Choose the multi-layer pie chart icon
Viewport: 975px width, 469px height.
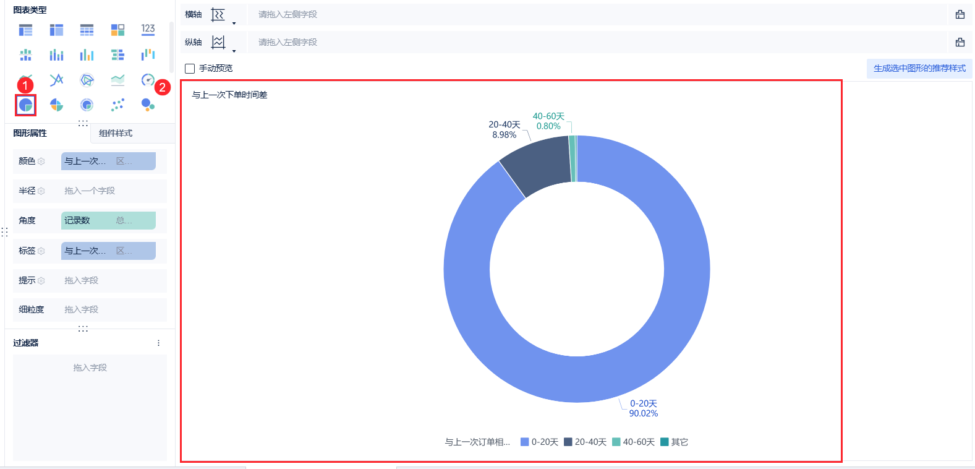(87, 105)
